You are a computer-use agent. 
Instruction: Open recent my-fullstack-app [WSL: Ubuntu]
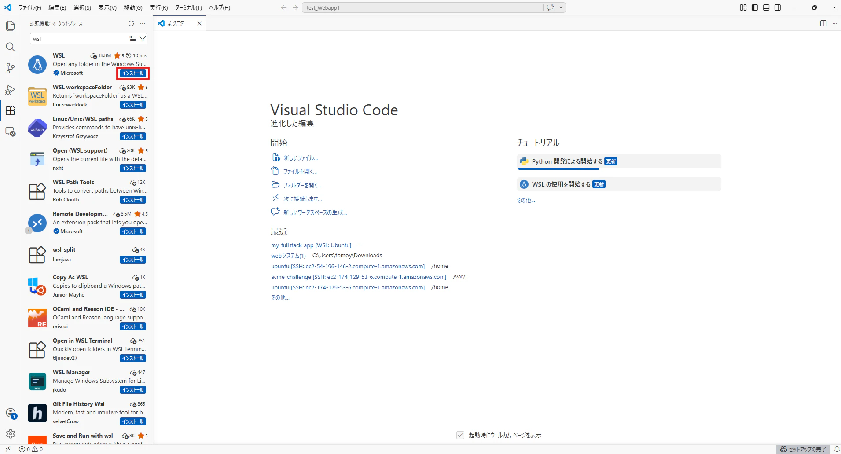click(311, 245)
